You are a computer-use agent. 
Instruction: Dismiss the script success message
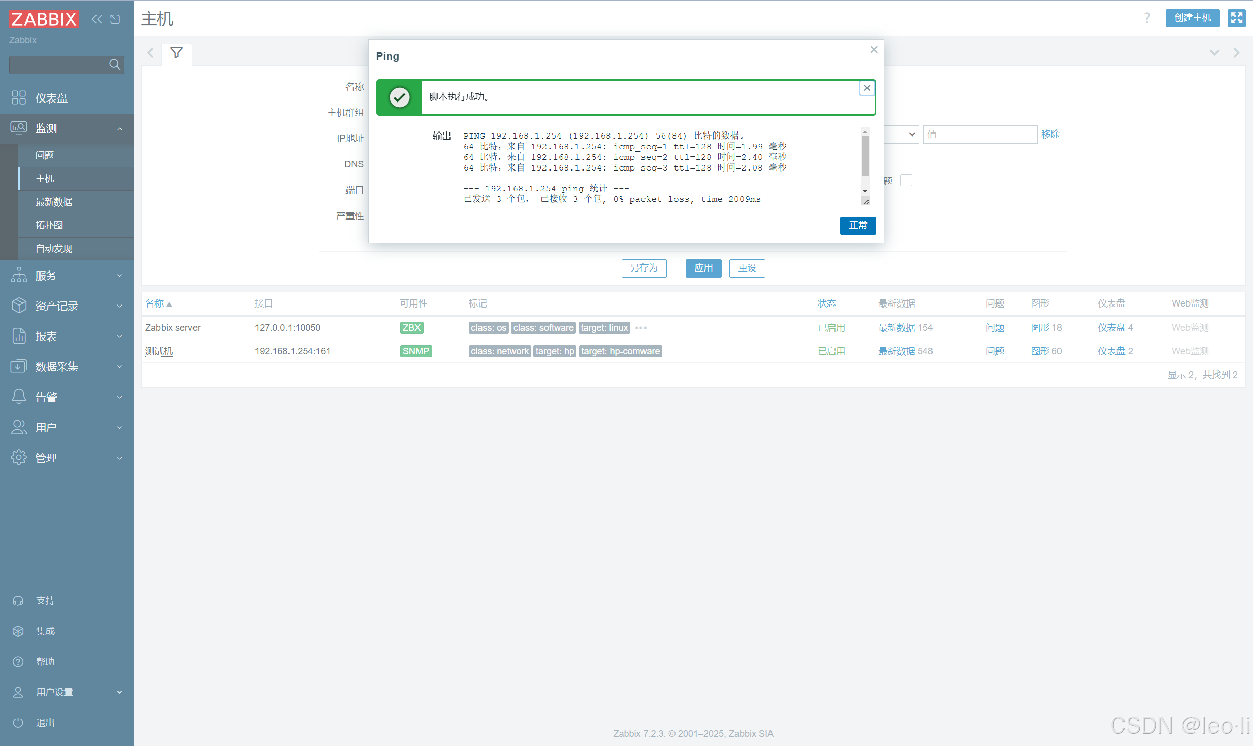click(866, 88)
